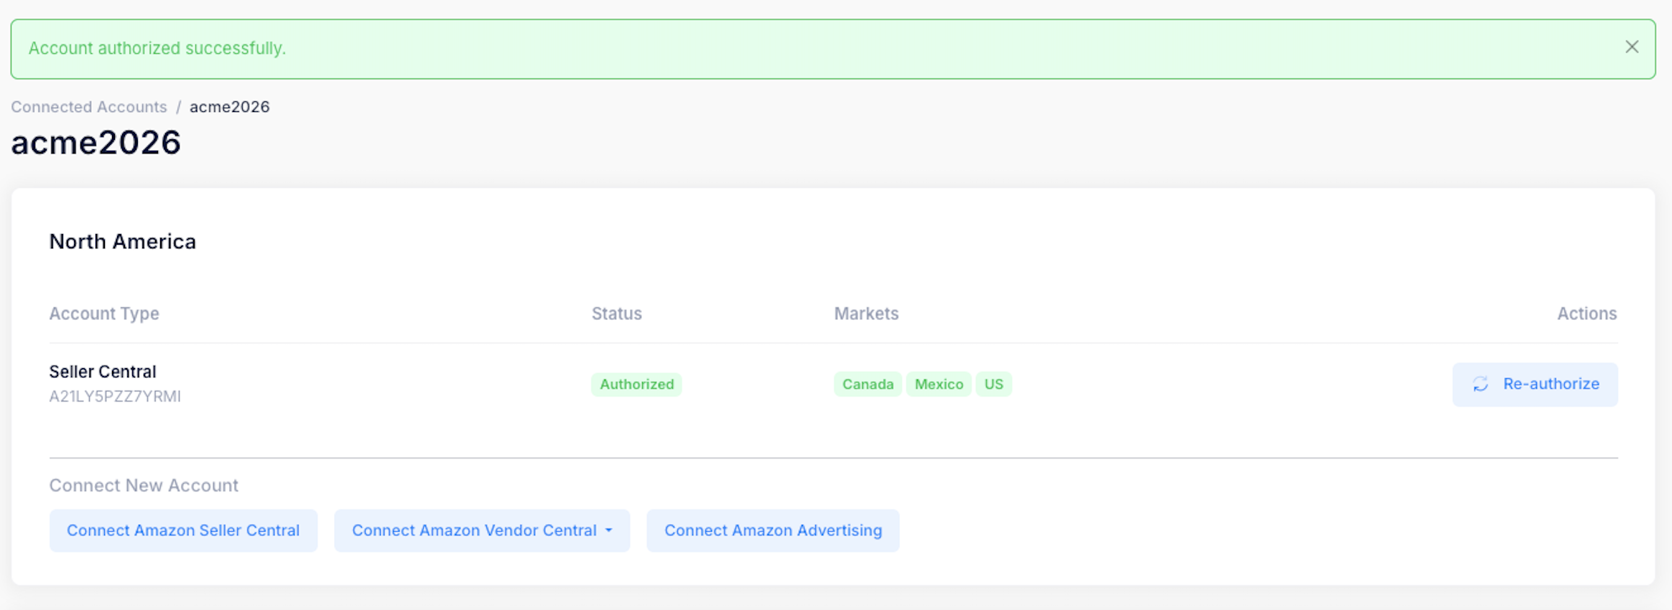The height and width of the screenshot is (610, 1672).
Task: Click the Authorized status badge
Action: 636,385
